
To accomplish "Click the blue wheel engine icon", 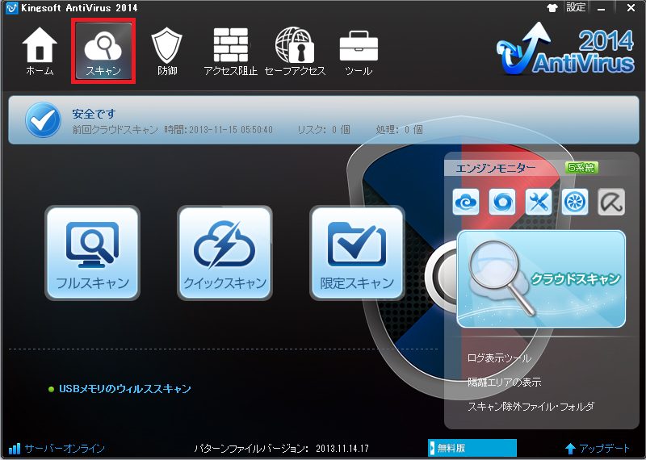I will (x=574, y=202).
